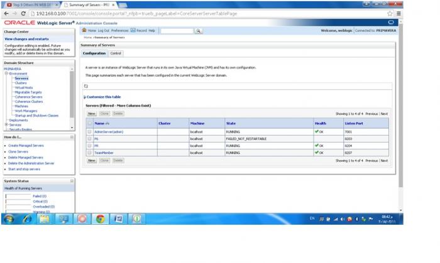Click the EN language indicator in the tray
The height and width of the screenshot is (263, 440).
(312, 218)
